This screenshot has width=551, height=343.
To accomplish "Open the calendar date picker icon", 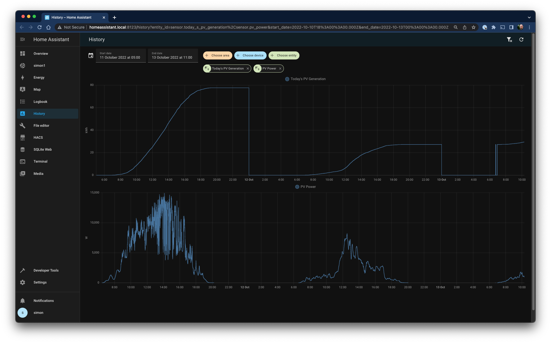I will [91, 55].
